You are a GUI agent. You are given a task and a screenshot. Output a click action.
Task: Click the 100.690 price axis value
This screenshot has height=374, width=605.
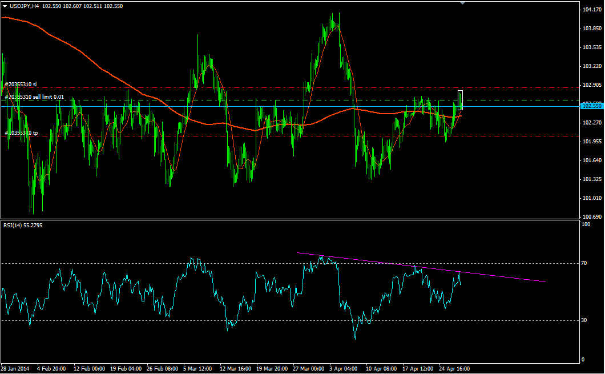[x=592, y=217]
